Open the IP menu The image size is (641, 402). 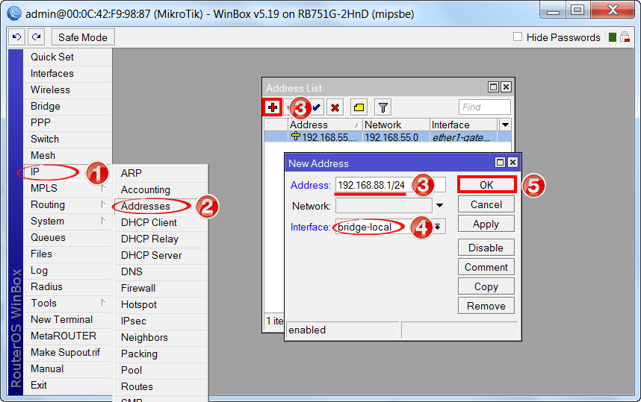[x=67, y=172]
